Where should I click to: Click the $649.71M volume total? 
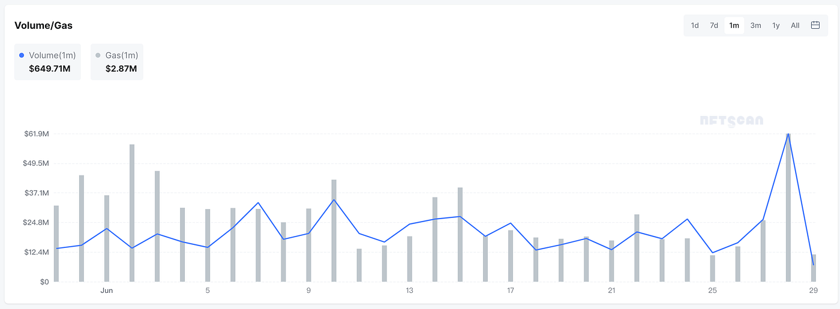coord(50,69)
